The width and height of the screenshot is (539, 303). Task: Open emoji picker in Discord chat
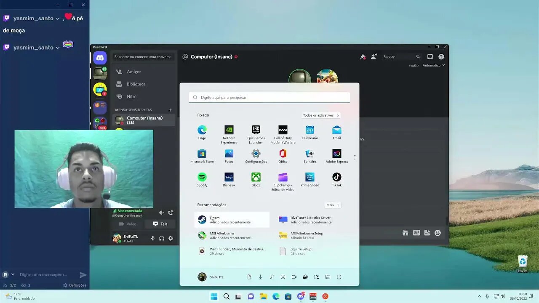point(438,233)
